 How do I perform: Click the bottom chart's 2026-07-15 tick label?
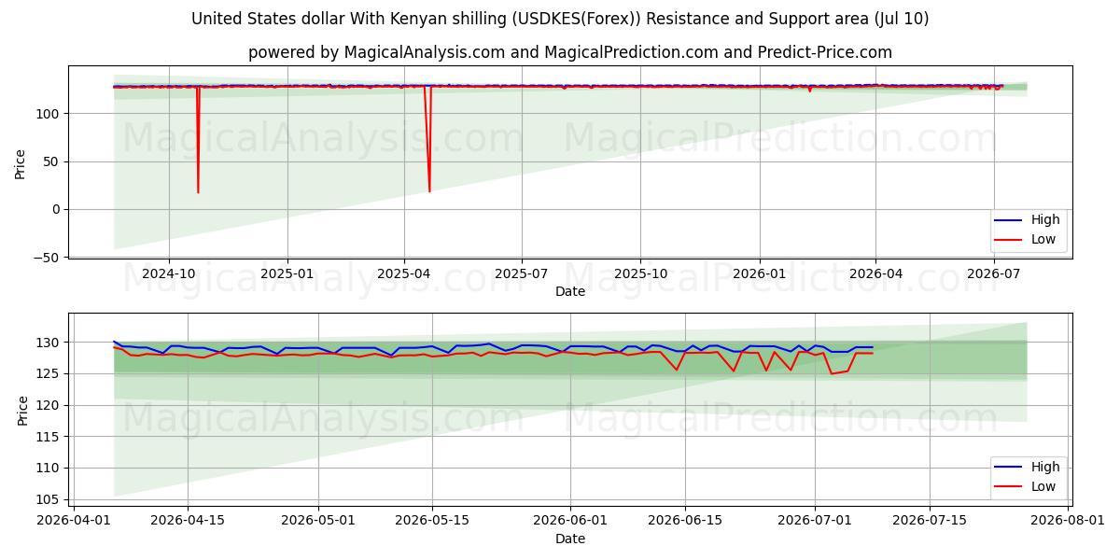pos(930,521)
